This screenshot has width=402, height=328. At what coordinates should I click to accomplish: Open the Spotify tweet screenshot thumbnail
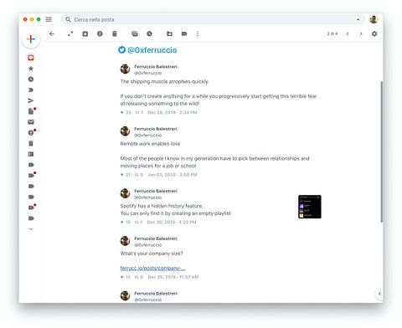pos(310,207)
